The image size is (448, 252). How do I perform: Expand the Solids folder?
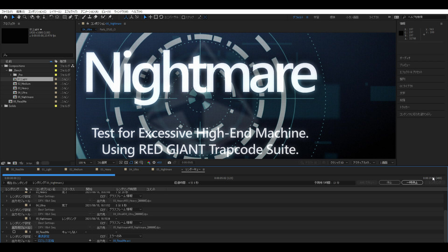(x=2, y=106)
